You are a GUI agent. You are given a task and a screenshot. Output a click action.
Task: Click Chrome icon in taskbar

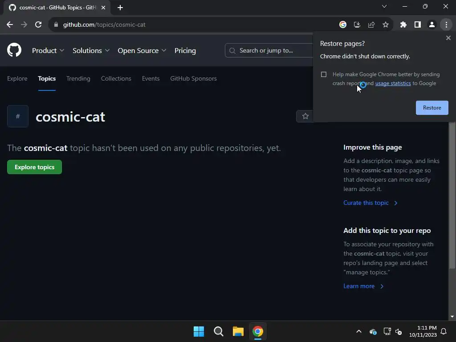(258, 331)
